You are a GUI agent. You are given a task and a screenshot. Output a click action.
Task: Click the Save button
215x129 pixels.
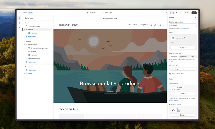click(x=194, y=13)
